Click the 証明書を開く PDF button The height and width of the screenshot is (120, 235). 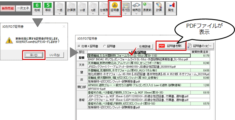click(171, 46)
